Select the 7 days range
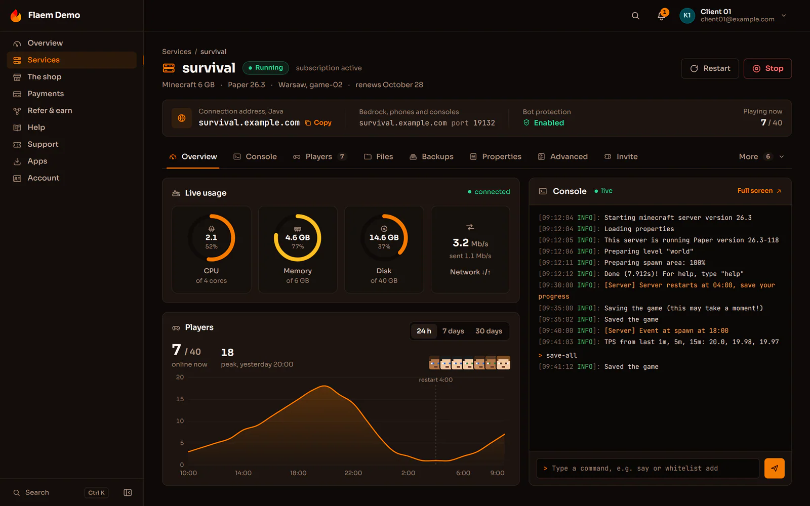 tap(453, 331)
